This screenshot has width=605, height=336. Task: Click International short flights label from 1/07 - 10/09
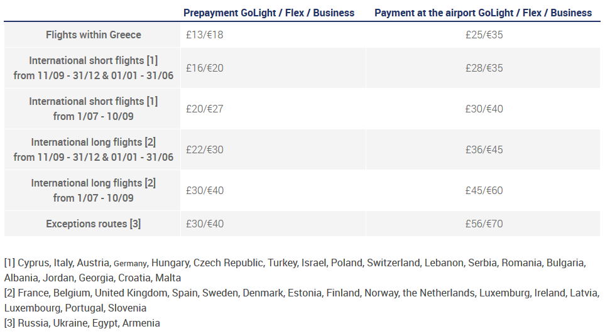[x=94, y=109]
